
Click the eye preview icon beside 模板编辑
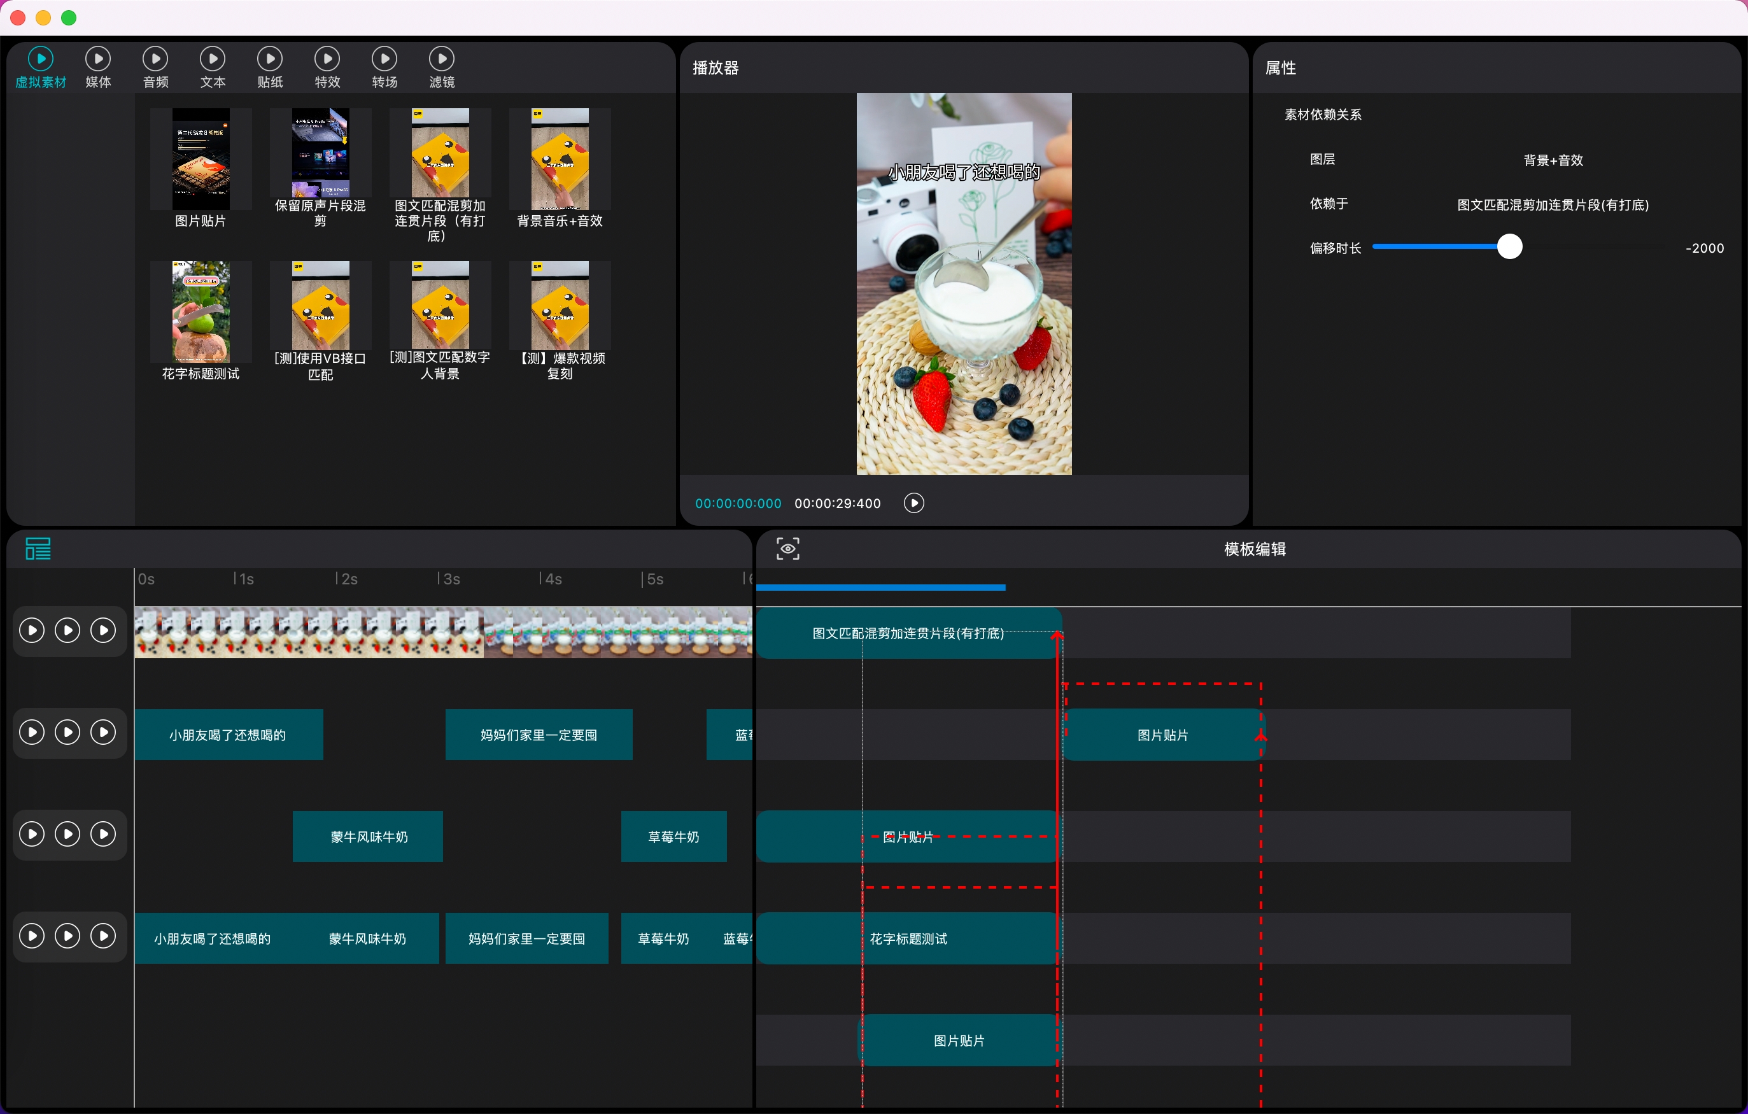787,549
